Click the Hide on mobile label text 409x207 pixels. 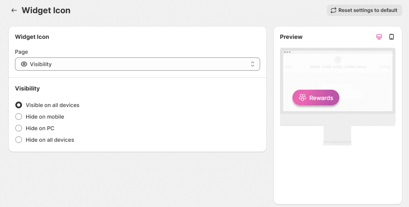tap(45, 117)
